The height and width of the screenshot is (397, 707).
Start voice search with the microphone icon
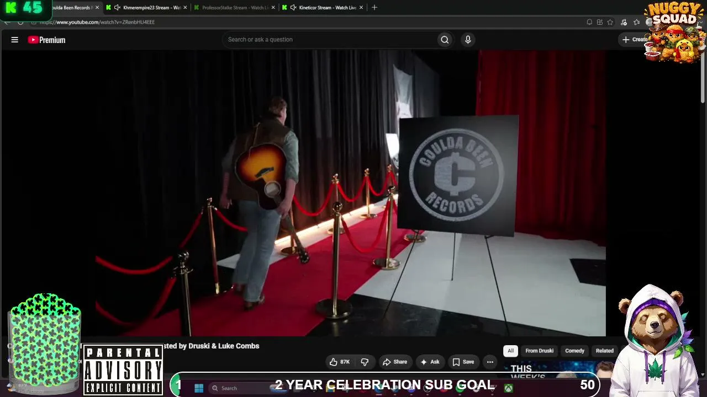[468, 40]
